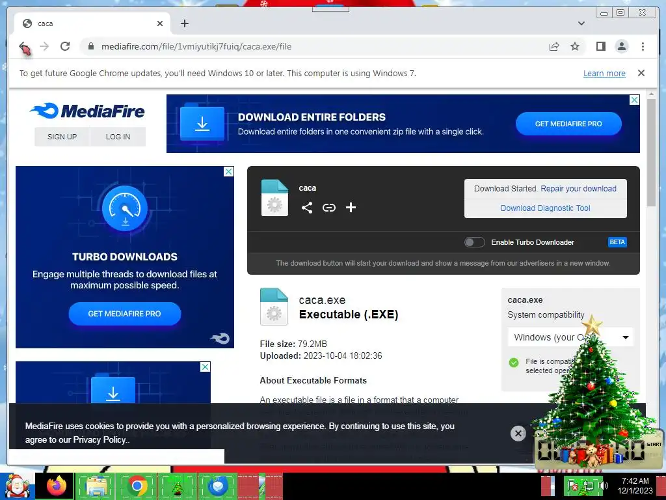Dismiss the Windows 7 update notice

(641, 73)
